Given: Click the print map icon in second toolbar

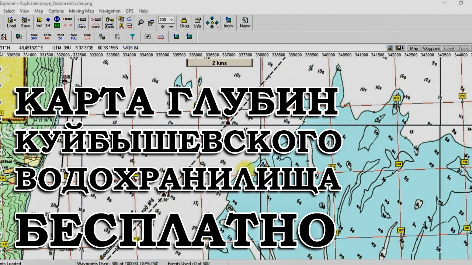Looking at the screenshot, I should [103, 37].
